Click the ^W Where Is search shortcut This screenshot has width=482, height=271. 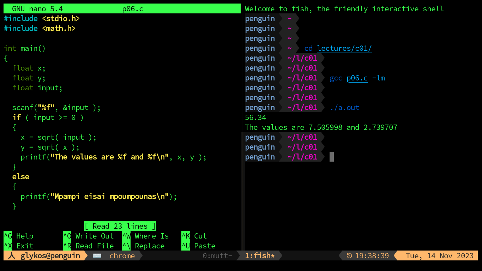pos(145,236)
